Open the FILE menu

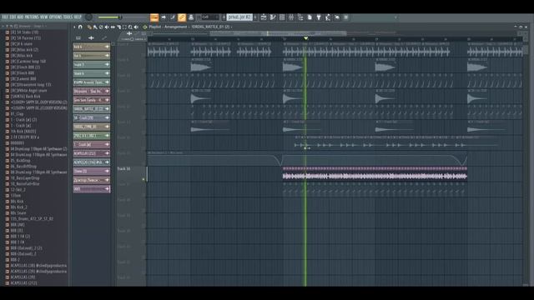coord(5,17)
